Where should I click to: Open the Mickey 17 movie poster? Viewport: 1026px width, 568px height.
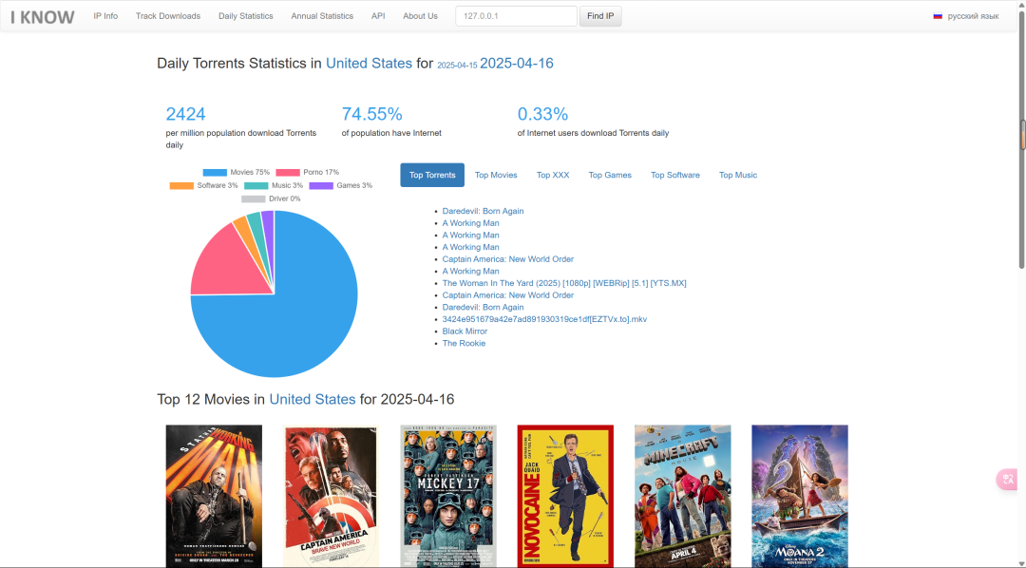pyautogui.click(x=448, y=496)
